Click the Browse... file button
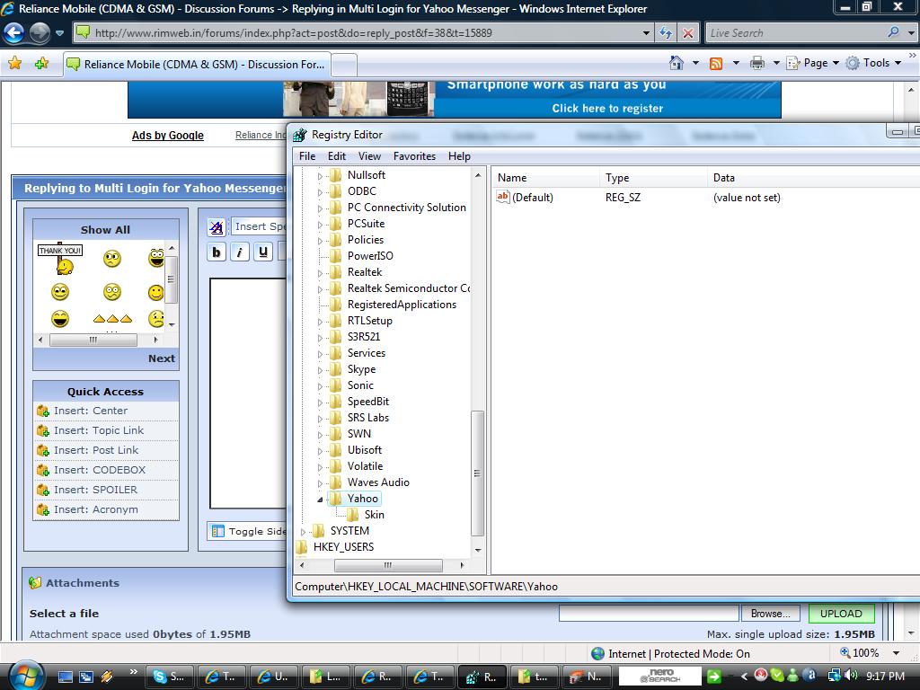Screen dimensions: 920x690 tap(770, 614)
